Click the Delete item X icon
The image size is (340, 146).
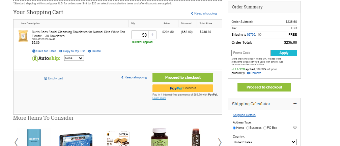click(90, 51)
